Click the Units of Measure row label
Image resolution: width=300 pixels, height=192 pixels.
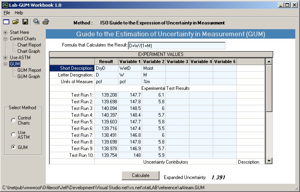[72, 82]
